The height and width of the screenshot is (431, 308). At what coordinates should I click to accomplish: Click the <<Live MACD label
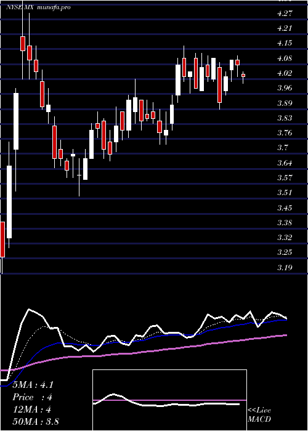(259, 415)
